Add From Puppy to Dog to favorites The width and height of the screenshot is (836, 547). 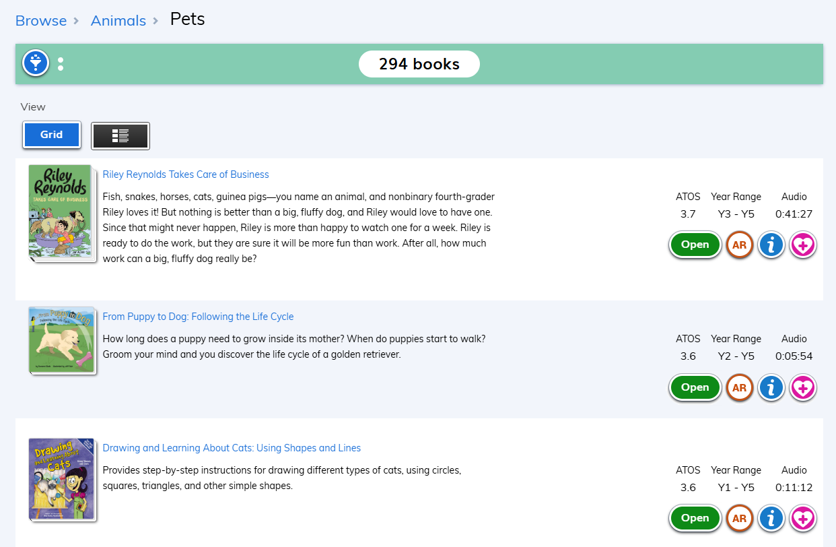tap(802, 387)
